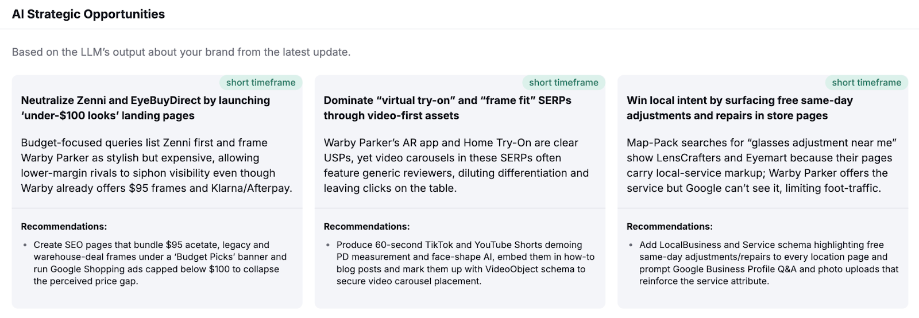Select the Warby Parker AR app description
This screenshot has width=919, height=318.
pyautogui.click(x=456, y=165)
